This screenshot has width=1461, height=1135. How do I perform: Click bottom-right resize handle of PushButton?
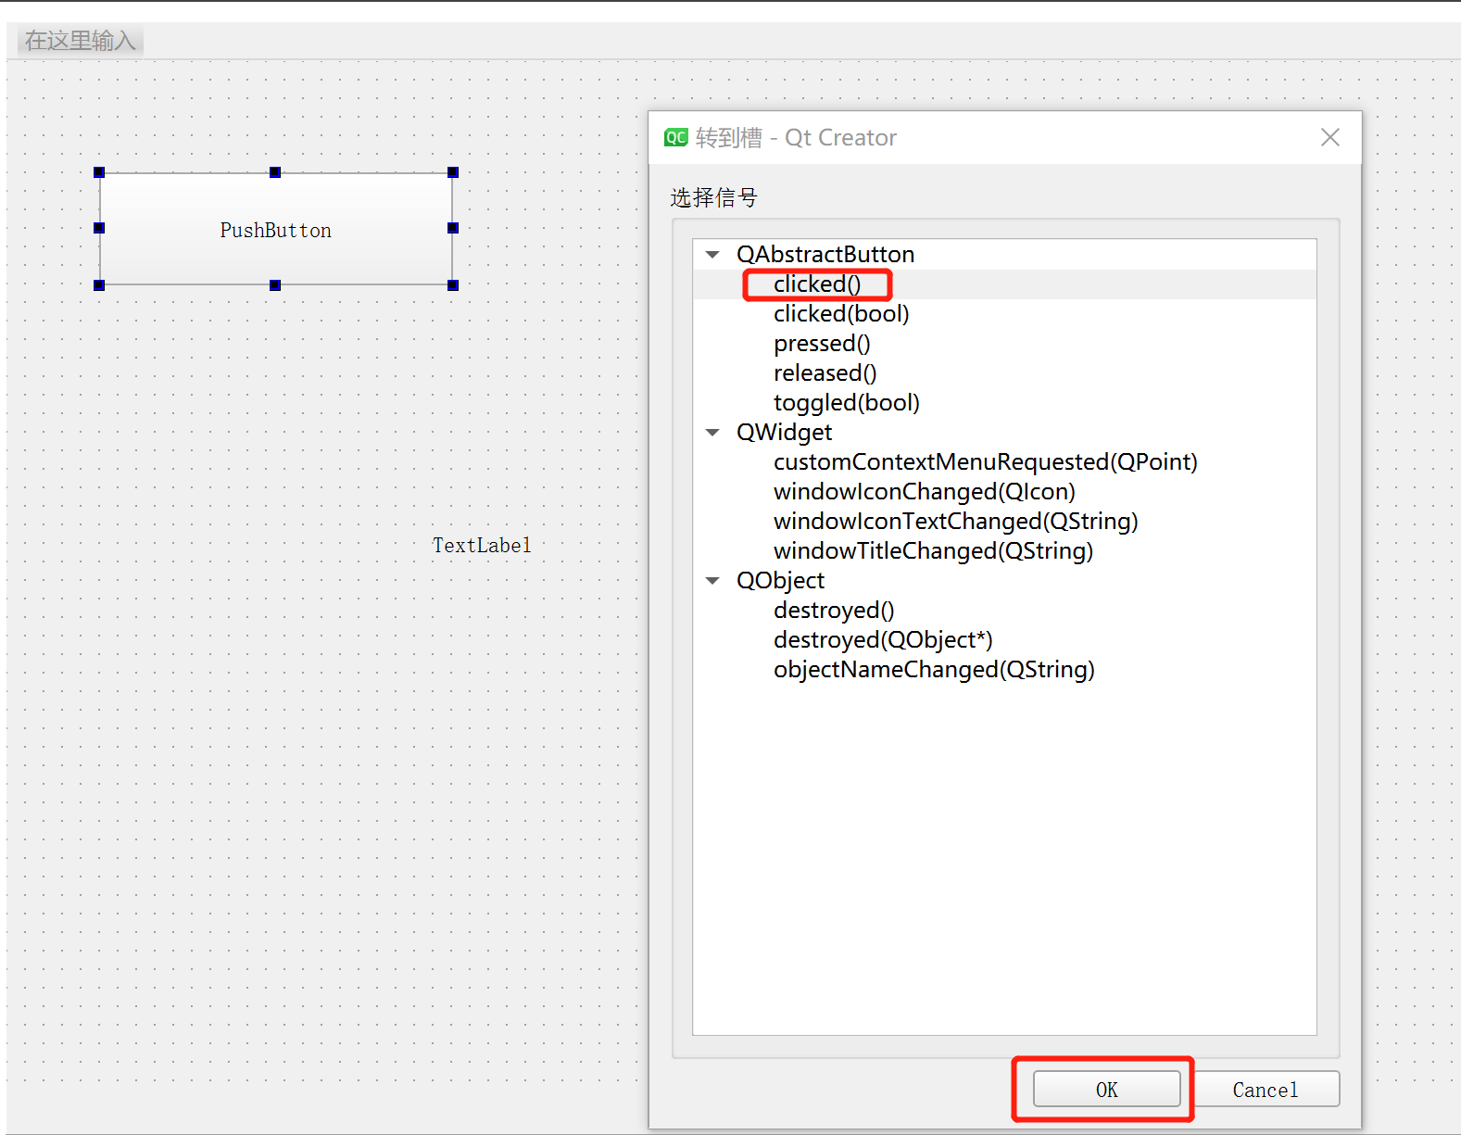point(453,285)
